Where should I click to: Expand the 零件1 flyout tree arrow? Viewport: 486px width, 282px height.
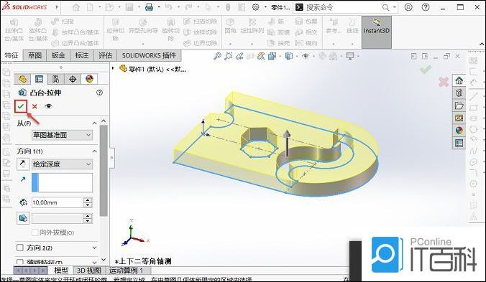click(114, 69)
